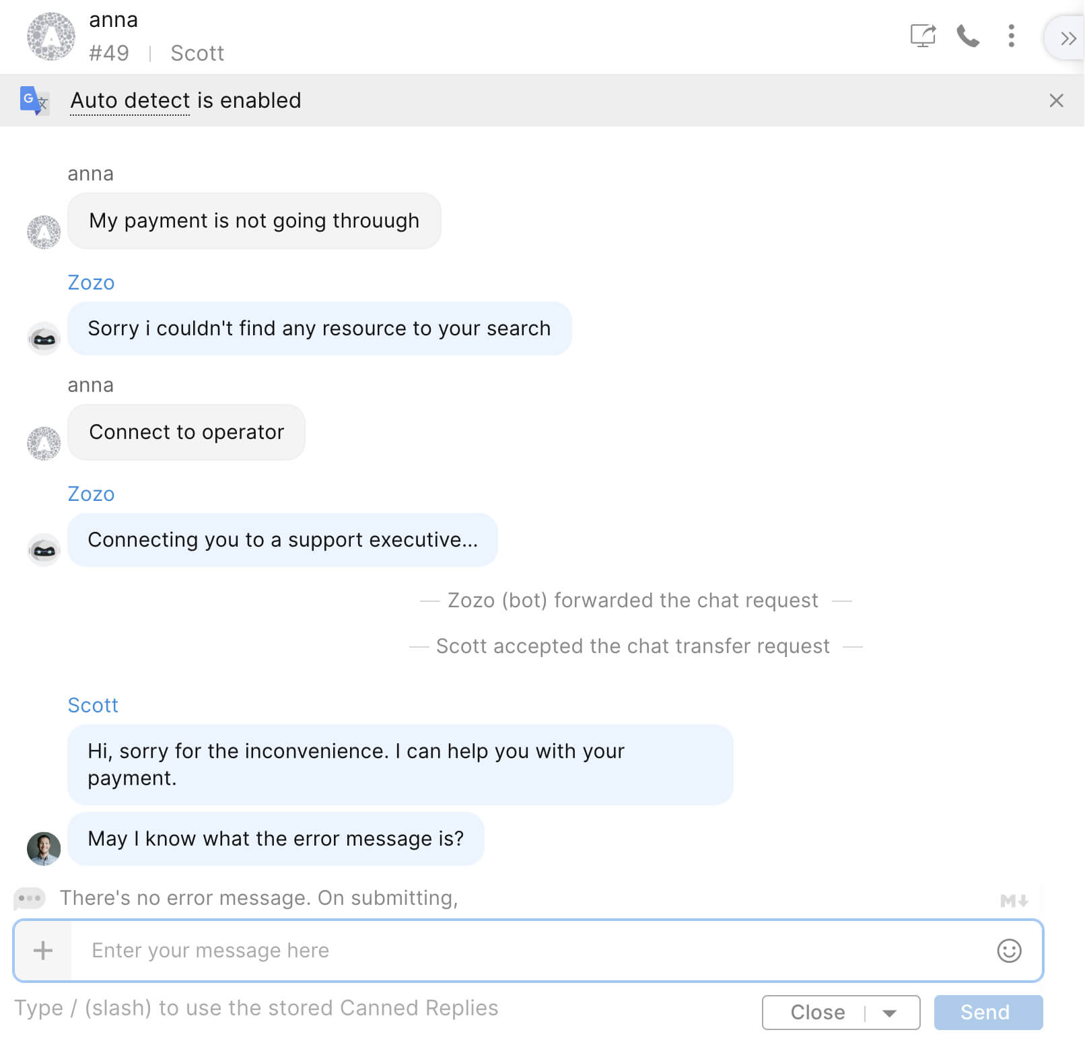Click the Scott sender name link
The height and width of the screenshot is (1057, 1085).
(93, 705)
